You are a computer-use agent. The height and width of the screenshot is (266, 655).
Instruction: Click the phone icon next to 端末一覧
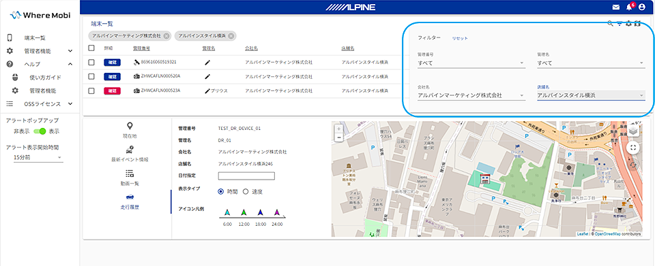(x=10, y=38)
